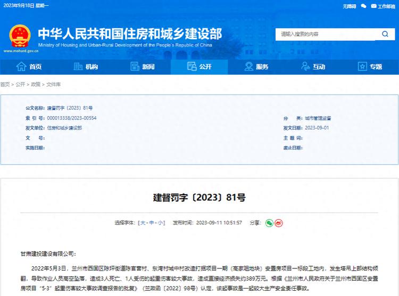Viewport: 399px width, 296px height.
Task: Click the 服务 person icon
Action: tap(248, 66)
